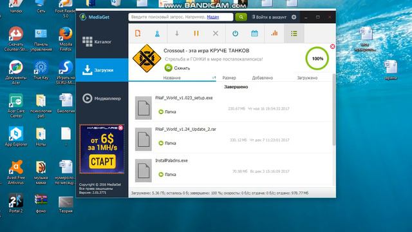
Task: Click the status bar download summary text
Action: pyautogui.click(x=220, y=193)
